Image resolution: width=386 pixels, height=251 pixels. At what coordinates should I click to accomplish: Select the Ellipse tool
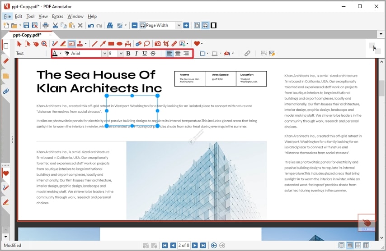click(x=119, y=44)
